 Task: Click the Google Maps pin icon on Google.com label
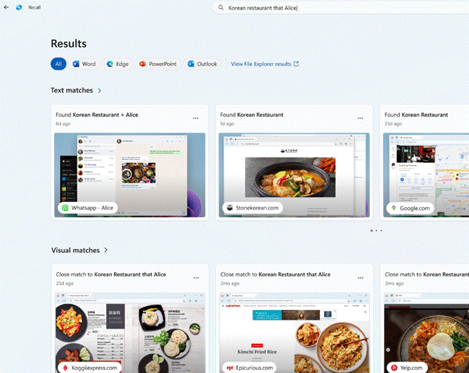coord(394,208)
